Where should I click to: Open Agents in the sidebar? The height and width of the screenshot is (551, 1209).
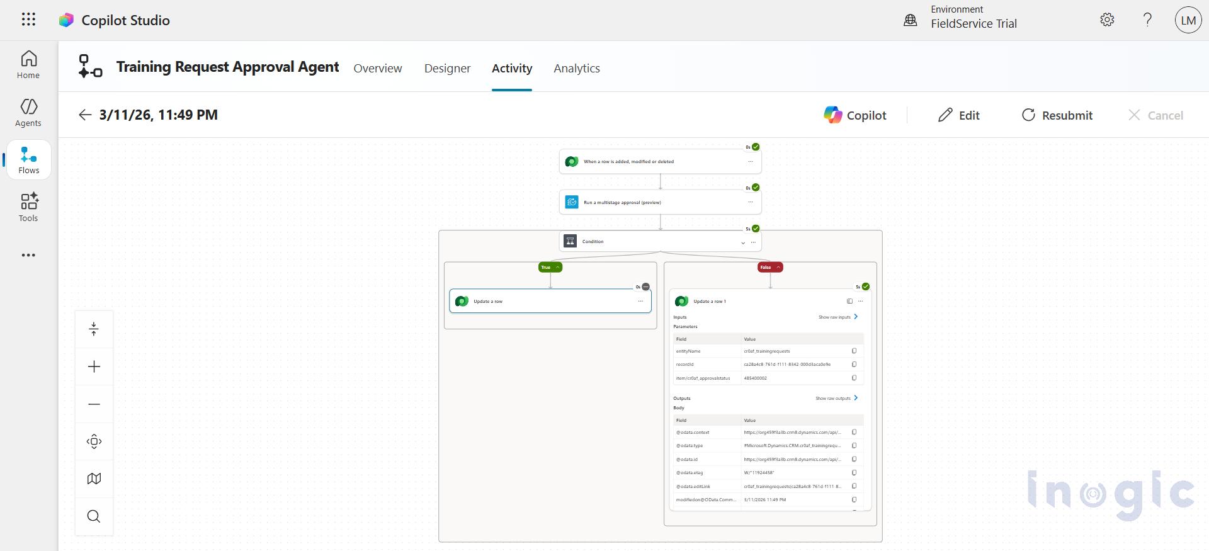(28, 113)
